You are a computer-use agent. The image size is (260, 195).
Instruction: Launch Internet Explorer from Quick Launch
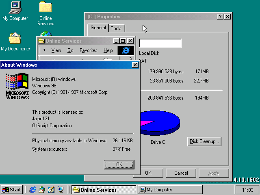32,190
